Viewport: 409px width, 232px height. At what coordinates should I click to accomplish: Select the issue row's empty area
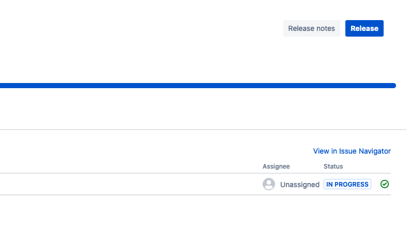tap(129, 184)
